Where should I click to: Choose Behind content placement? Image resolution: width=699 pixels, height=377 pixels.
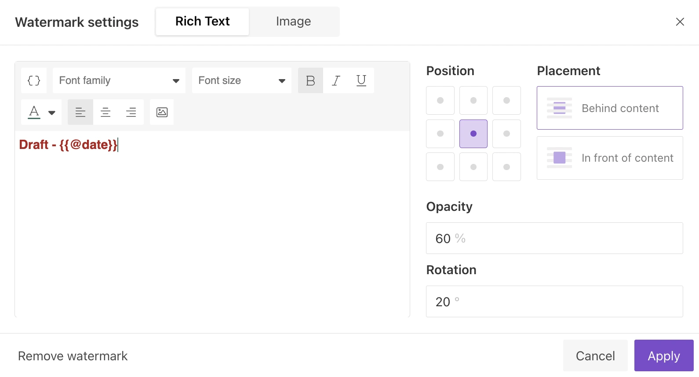(610, 108)
